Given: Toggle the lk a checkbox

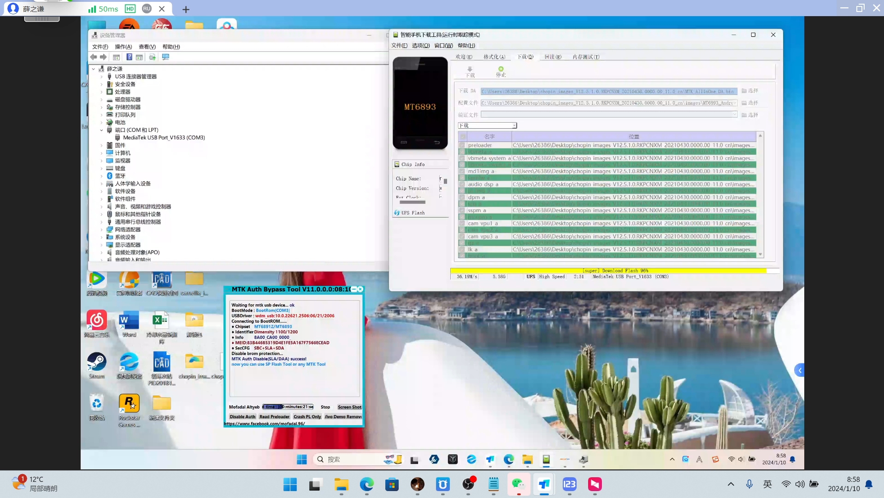Looking at the screenshot, I should 462,249.
